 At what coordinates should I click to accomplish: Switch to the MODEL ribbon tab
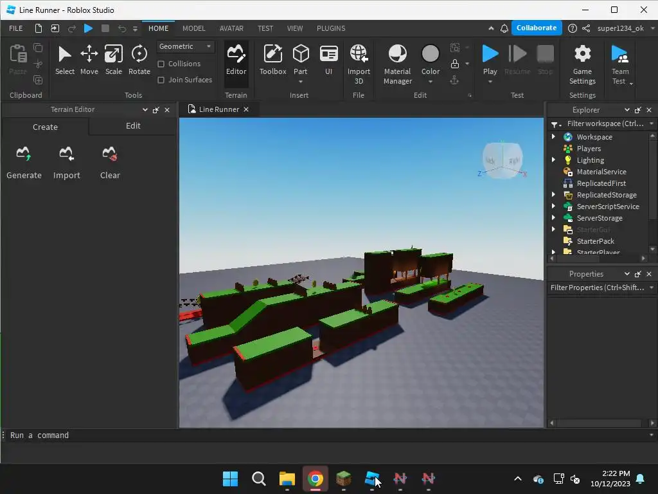point(194,28)
